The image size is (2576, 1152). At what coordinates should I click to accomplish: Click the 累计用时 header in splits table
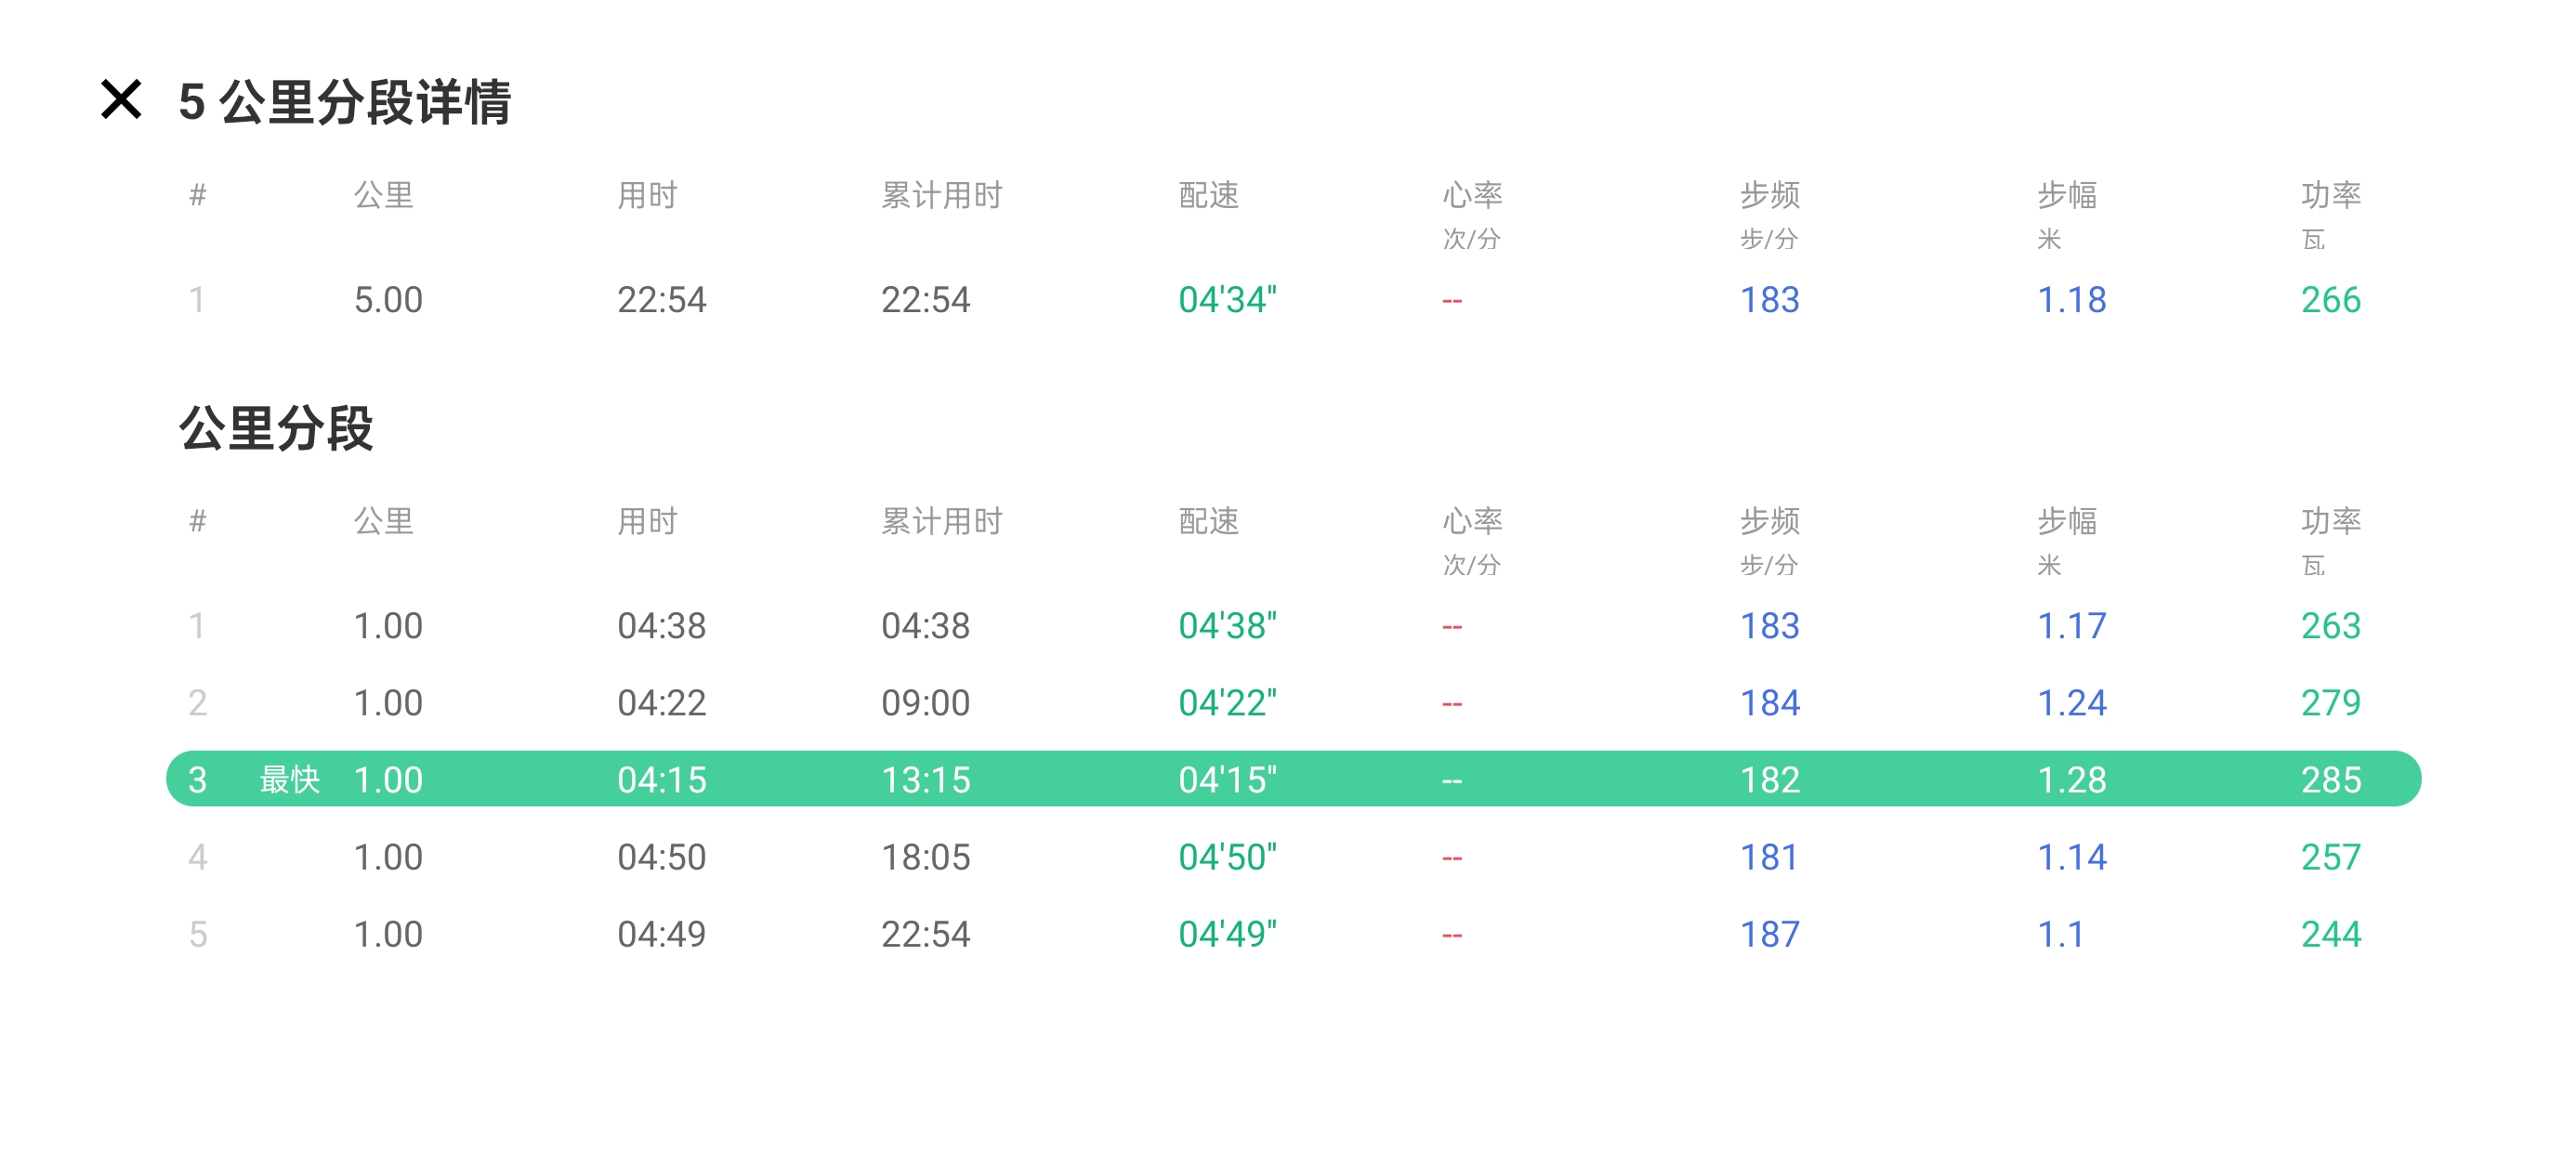point(941,521)
